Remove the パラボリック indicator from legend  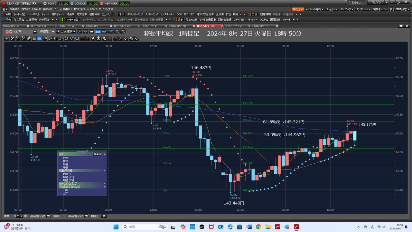click(x=105, y=187)
